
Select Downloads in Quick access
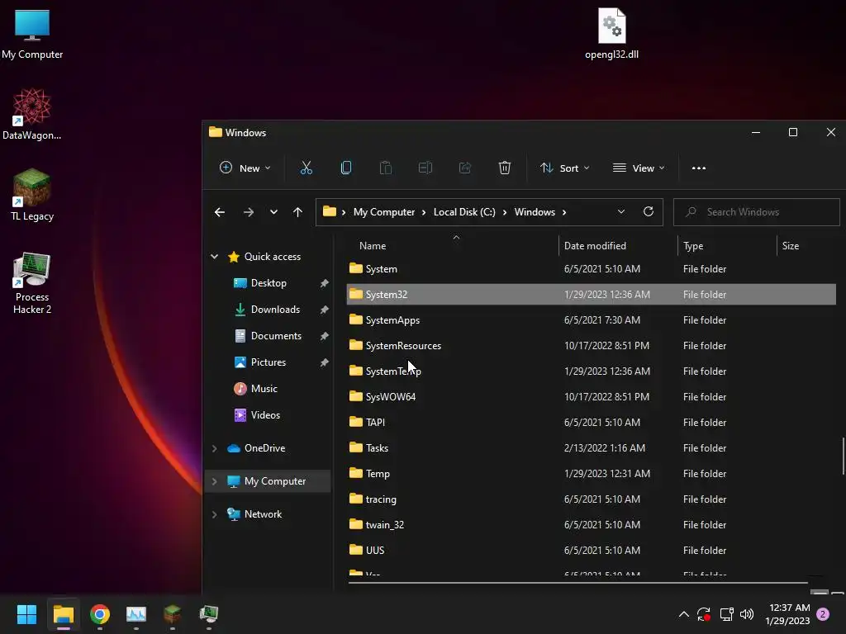(x=275, y=310)
